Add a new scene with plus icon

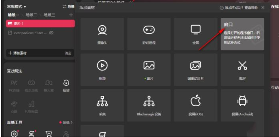71,15
